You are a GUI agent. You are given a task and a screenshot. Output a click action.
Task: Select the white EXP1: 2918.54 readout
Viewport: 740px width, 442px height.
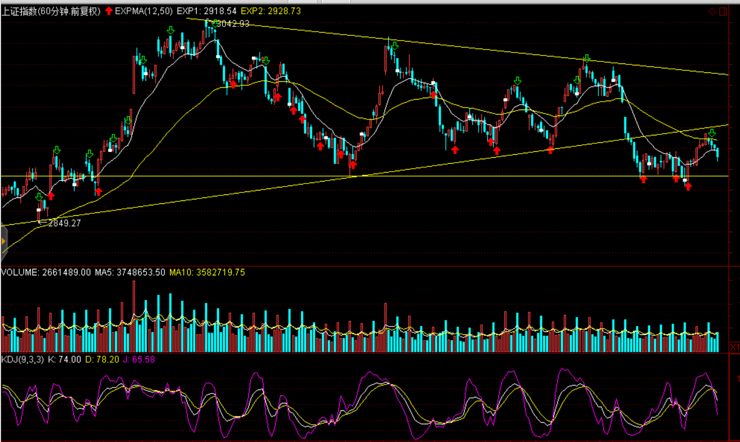click(206, 11)
